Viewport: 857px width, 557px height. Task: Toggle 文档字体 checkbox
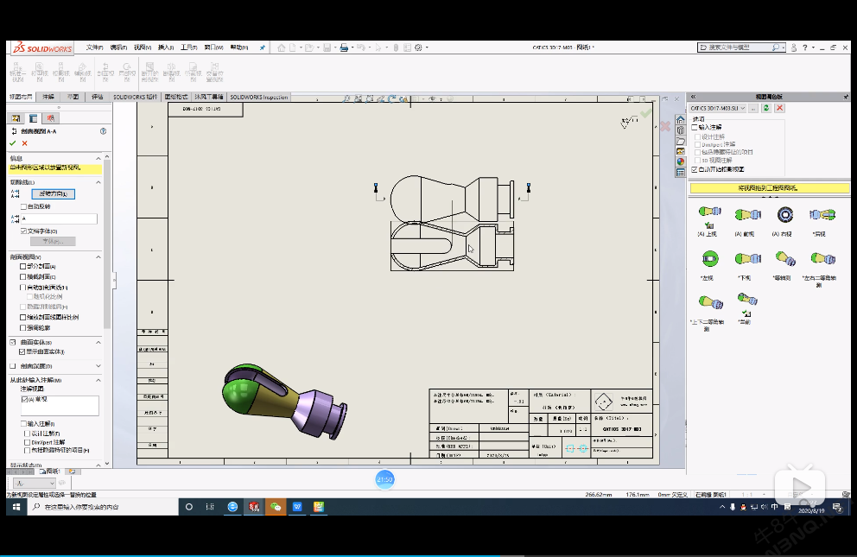pos(23,231)
